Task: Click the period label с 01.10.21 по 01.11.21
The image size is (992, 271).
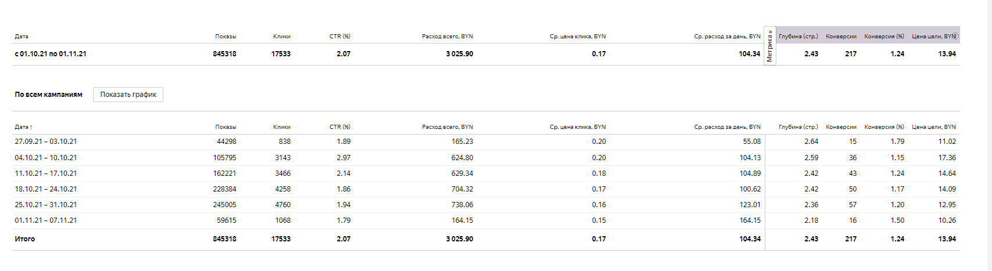Action: (51, 54)
